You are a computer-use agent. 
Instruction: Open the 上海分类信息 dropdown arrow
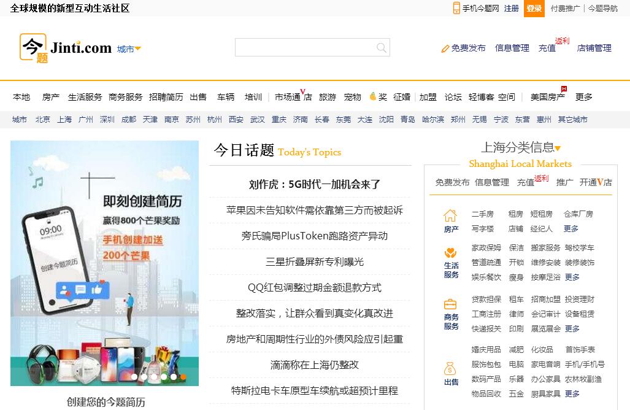click(558, 149)
